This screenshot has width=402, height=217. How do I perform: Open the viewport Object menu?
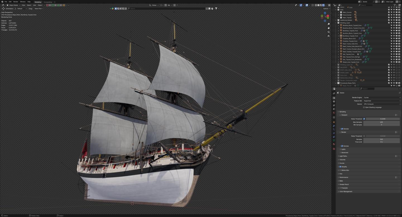40,5
